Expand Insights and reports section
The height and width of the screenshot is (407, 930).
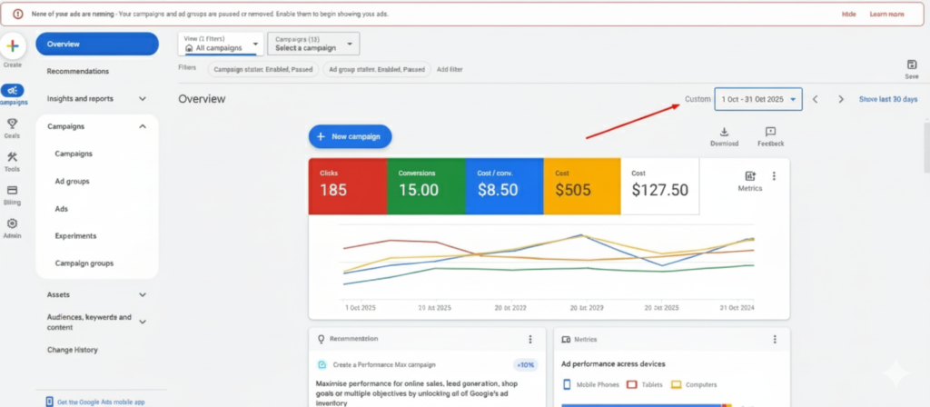143,99
